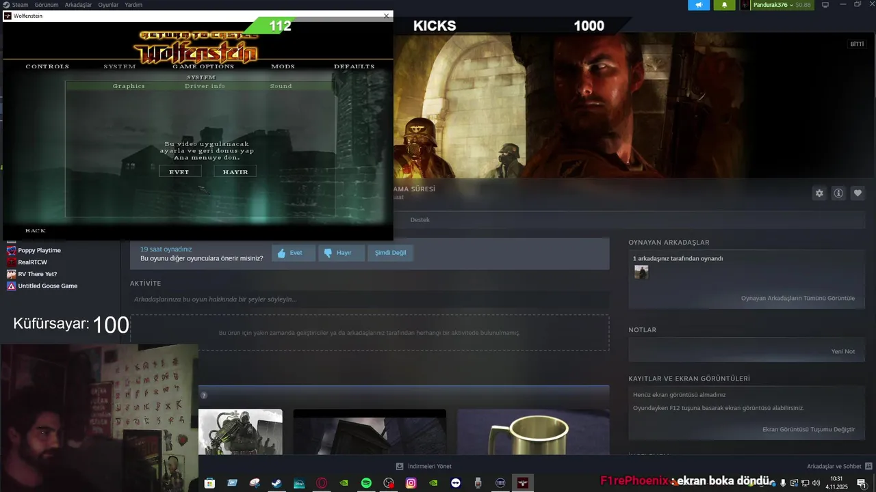Open game settings gear icon
Image resolution: width=876 pixels, height=492 pixels.
(x=819, y=193)
